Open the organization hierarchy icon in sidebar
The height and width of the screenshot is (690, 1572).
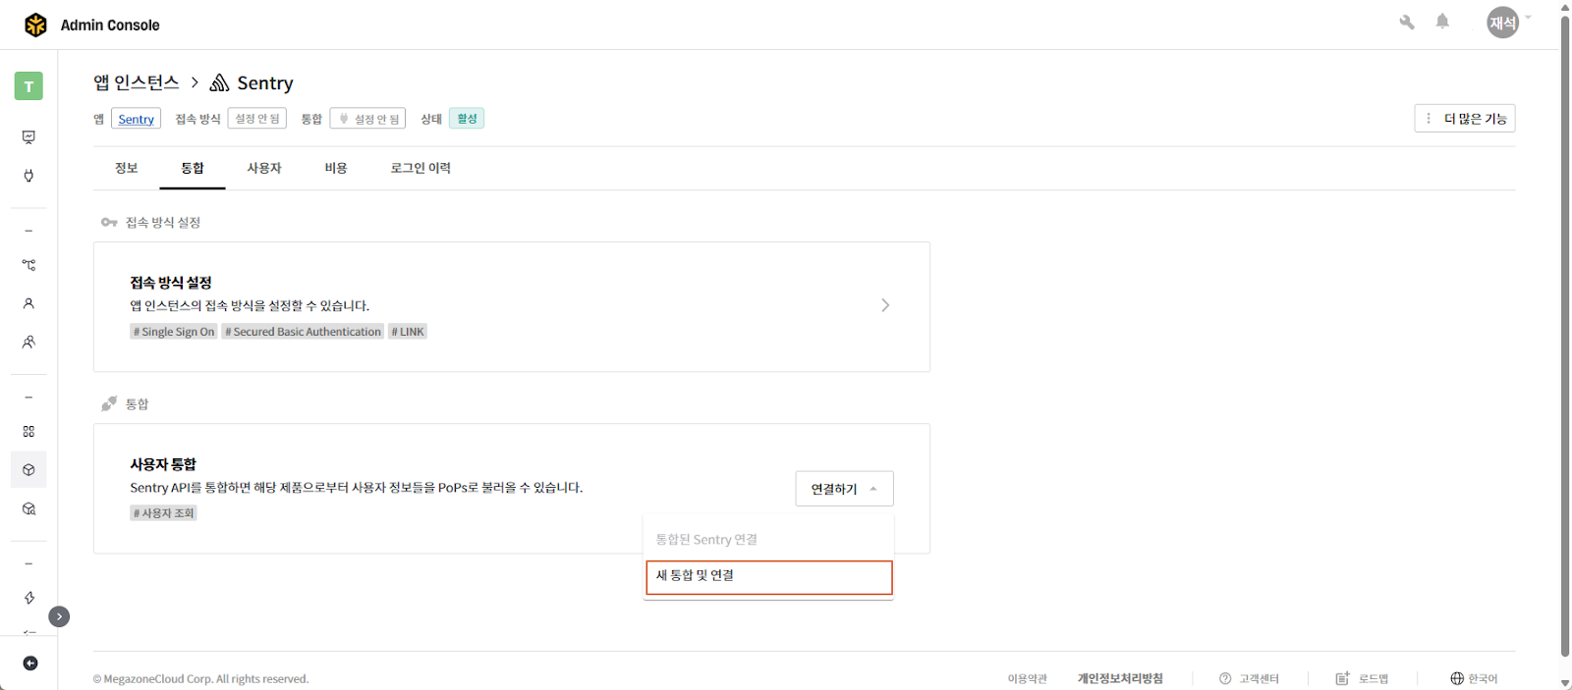pyautogui.click(x=28, y=265)
